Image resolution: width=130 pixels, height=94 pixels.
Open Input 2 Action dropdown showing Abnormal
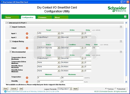click(72, 37)
